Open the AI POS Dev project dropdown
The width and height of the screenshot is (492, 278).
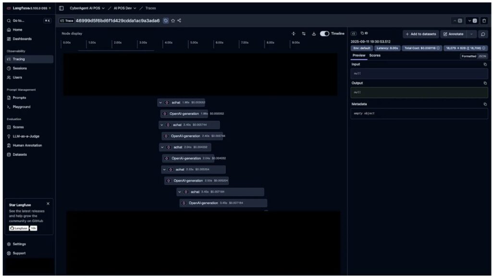[x=125, y=8]
